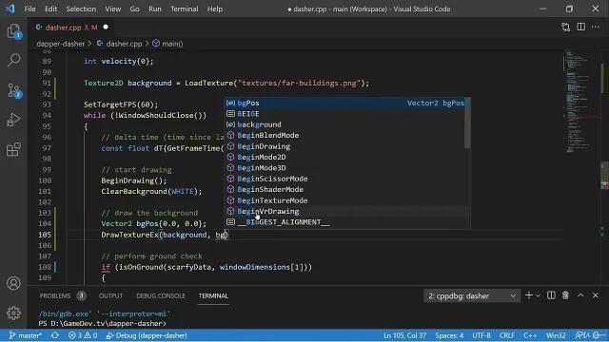Switch to the OUTPUT panel tab
This screenshot has height=342, width=609.
point(110,295)
